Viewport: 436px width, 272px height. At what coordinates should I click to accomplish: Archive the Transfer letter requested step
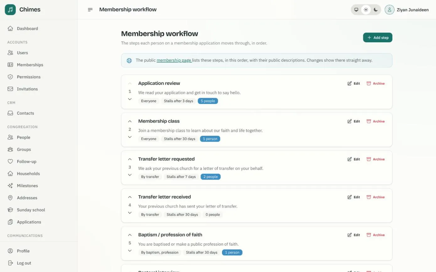pyautogui.click(x=376, y=159)
